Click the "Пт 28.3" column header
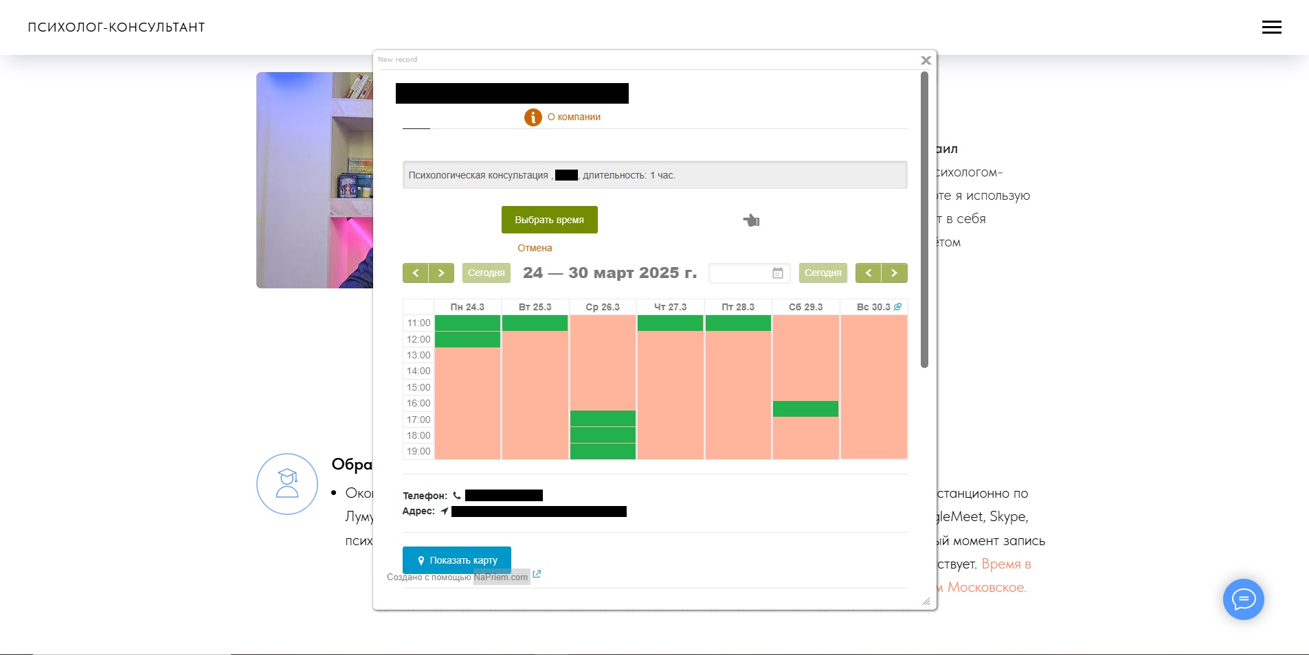 coord(738,307)
